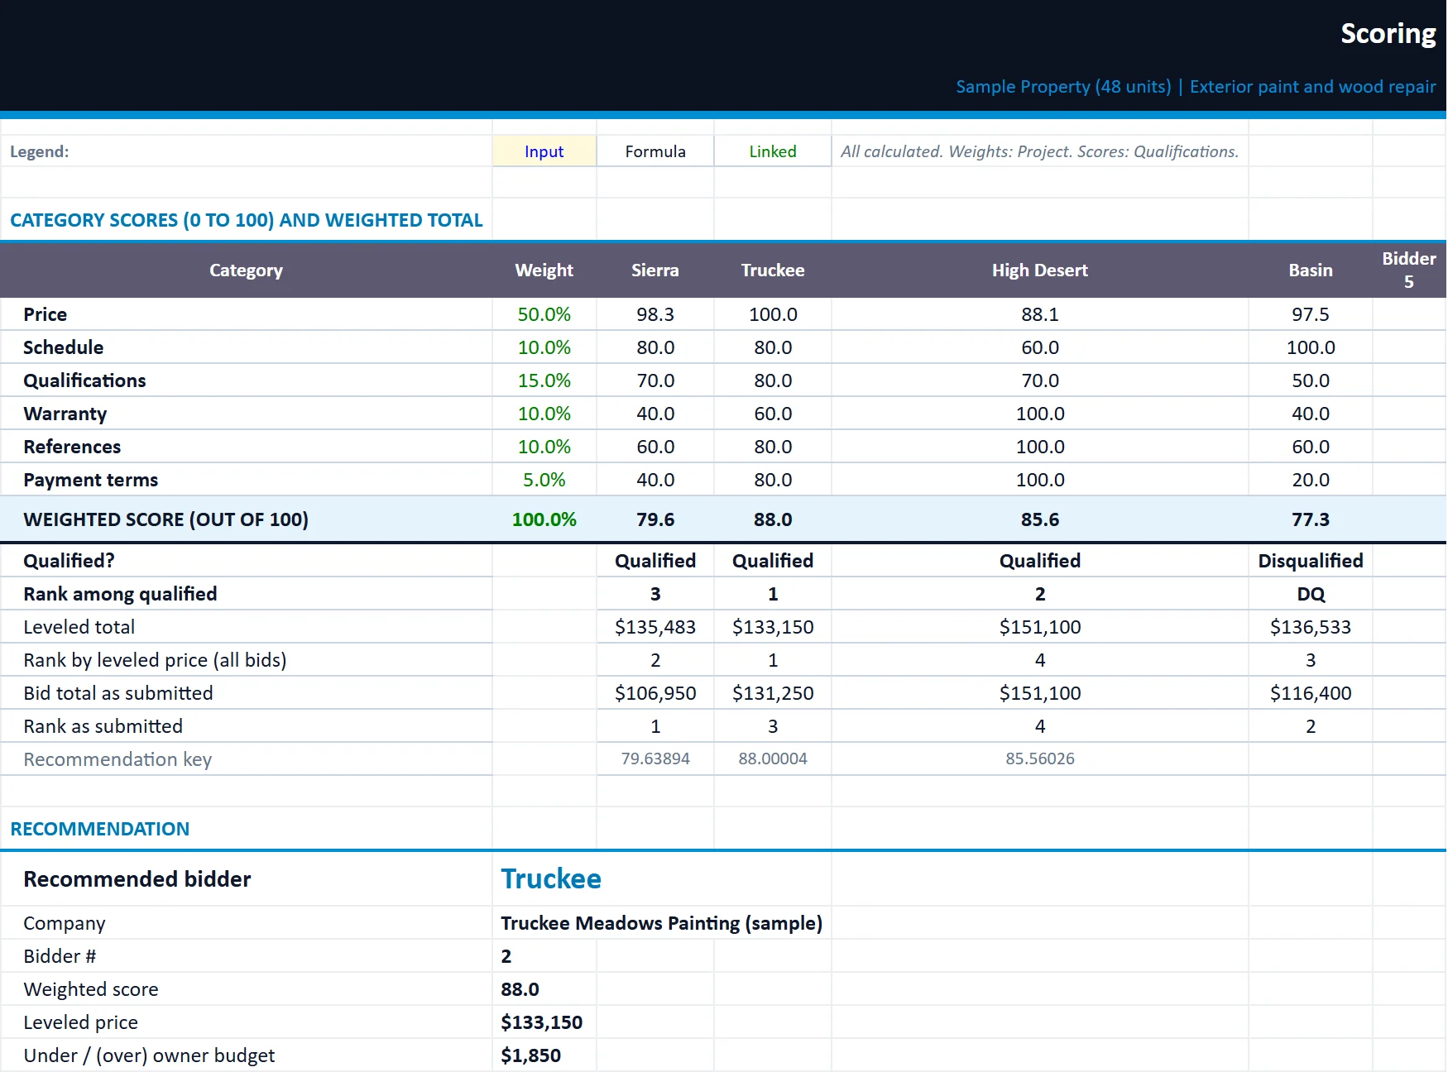This screenshot has width=1448, height=1072.
Task: Select Sierra's Price score 98.3
Action: (655, 314)
